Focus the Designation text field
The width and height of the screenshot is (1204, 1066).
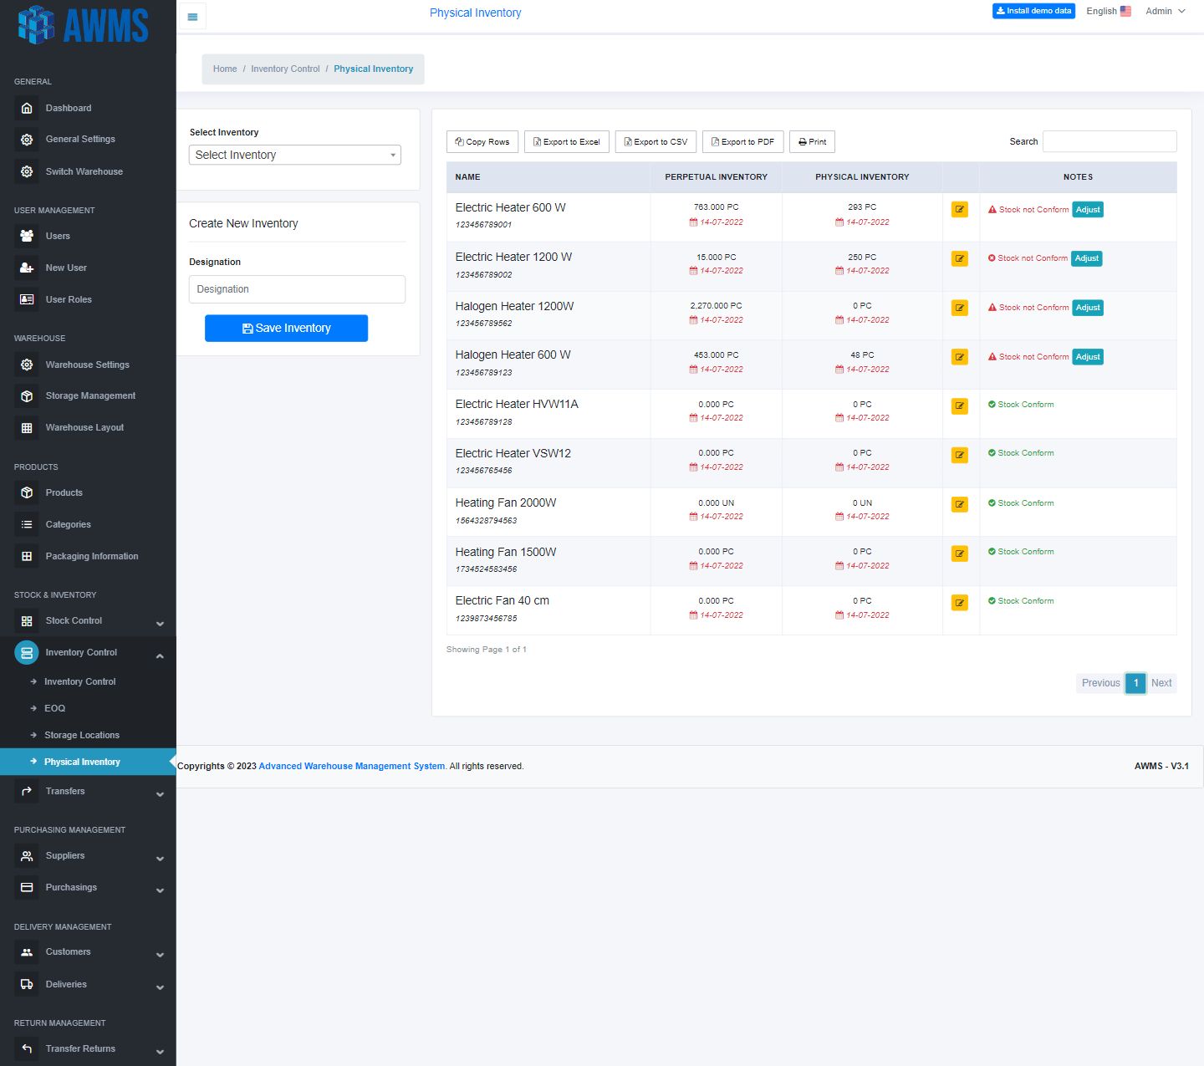point(297,289)
